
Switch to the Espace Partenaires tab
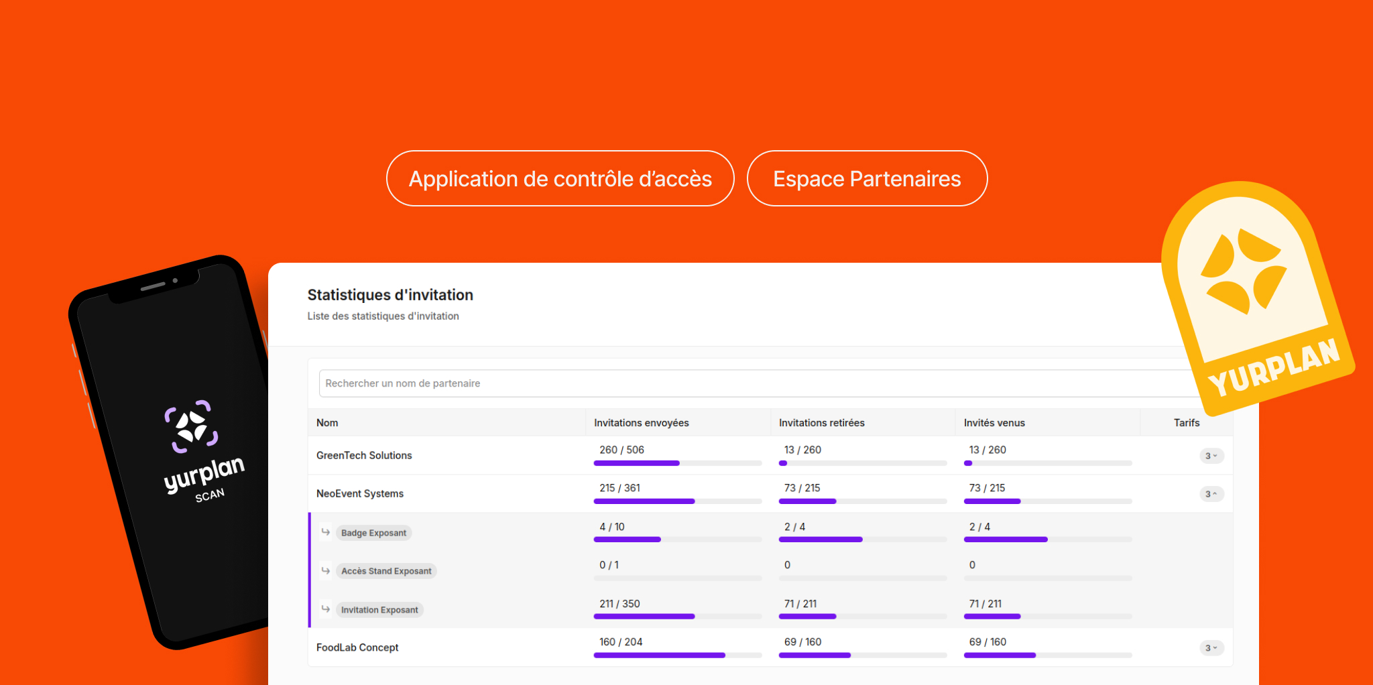pos(867,178)
